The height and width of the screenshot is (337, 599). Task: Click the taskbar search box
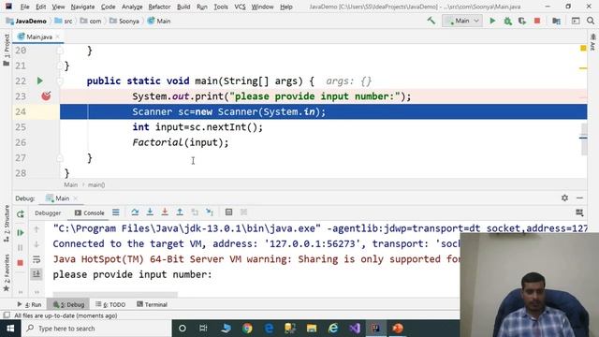[96, 329]
